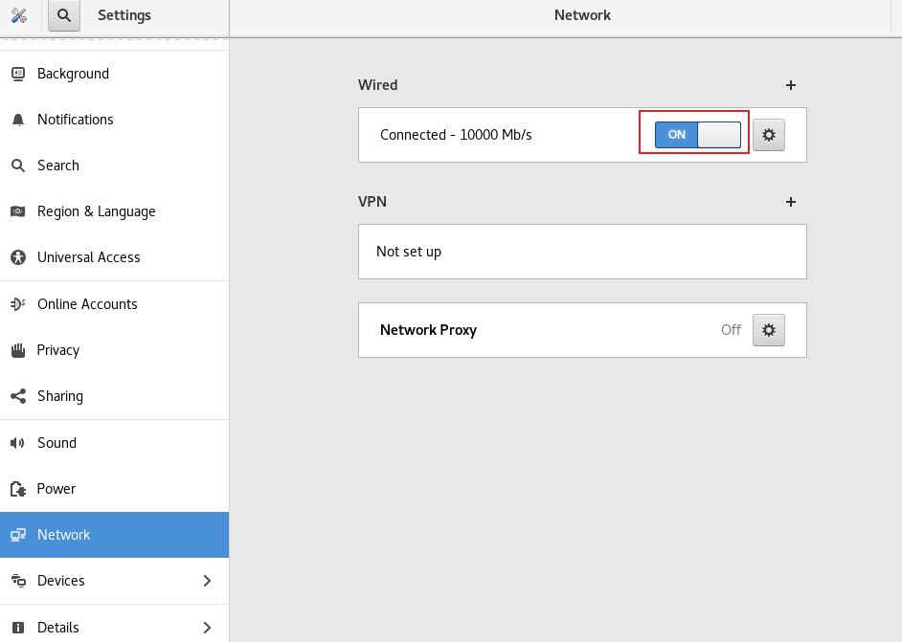Expand the Details submenu chevron
This screenshot has height=642, width=902.
207,628
